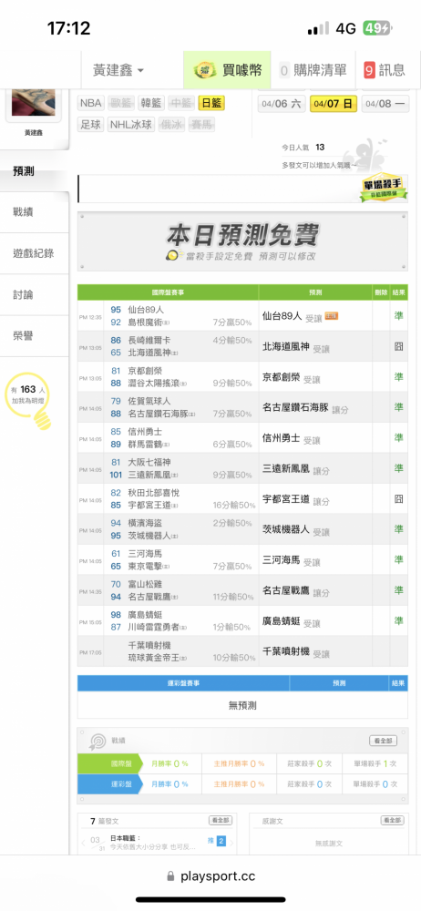Open the 黃建鑫 user dropdown

(118, 70)
